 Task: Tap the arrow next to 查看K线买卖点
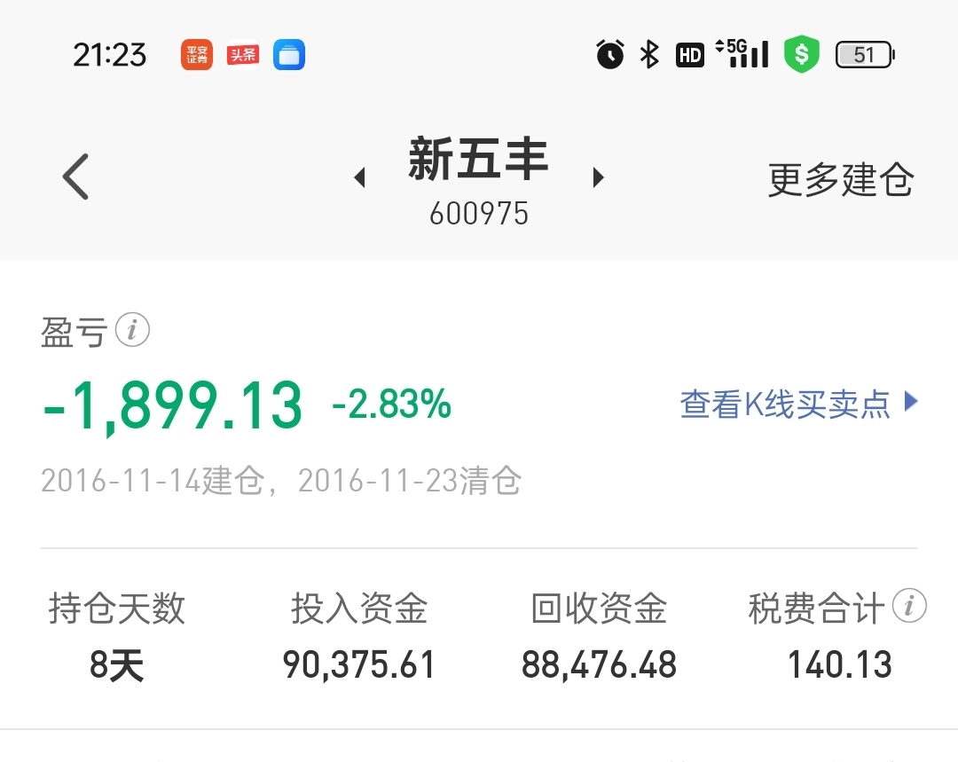coord(911,402)
